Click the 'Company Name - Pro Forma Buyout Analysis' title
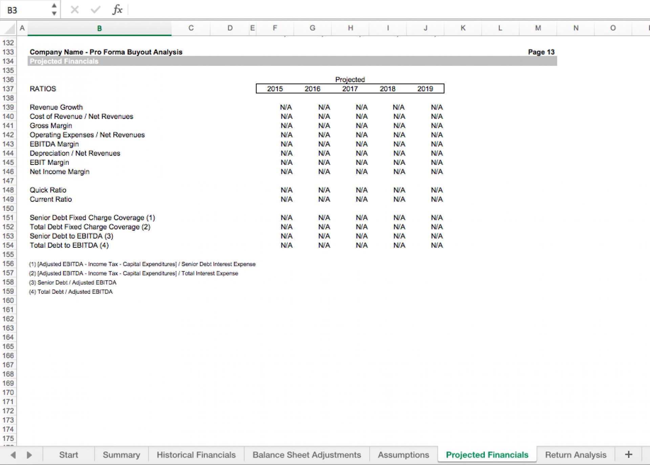 click(106, 52)
